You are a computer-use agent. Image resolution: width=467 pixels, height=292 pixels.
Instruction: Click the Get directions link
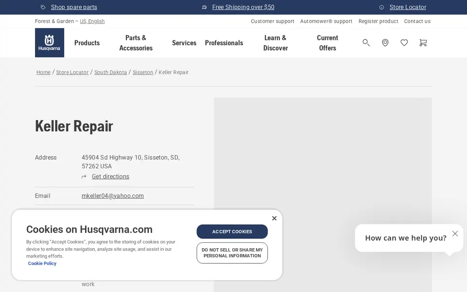click(x=110, y=176)
